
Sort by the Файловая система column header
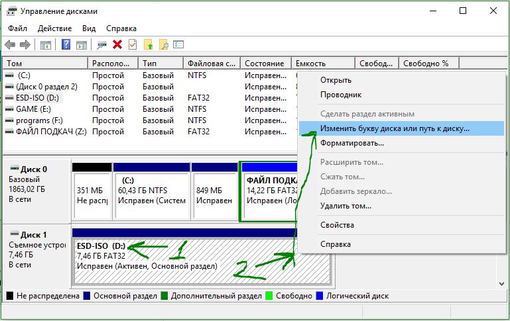pyautogui.click(x=212, y=64)
